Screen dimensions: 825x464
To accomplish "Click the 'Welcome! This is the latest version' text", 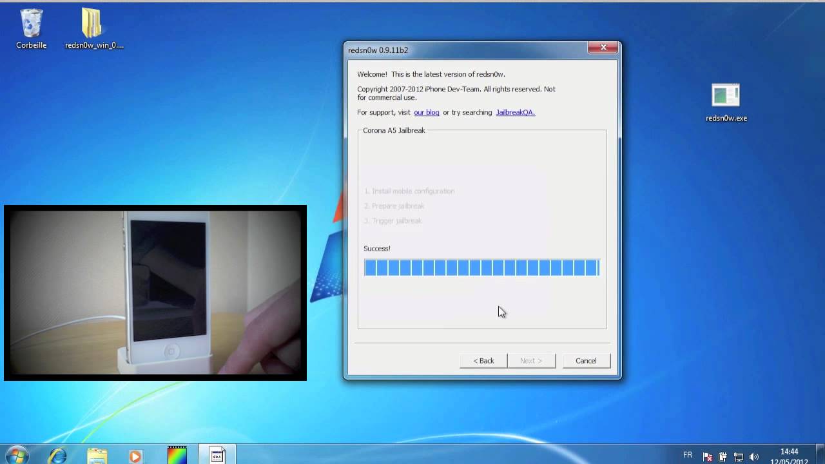I will (431, 74).
